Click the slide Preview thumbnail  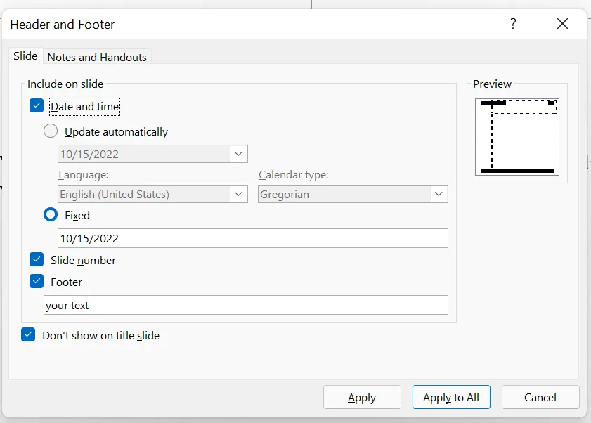(517, 137)
